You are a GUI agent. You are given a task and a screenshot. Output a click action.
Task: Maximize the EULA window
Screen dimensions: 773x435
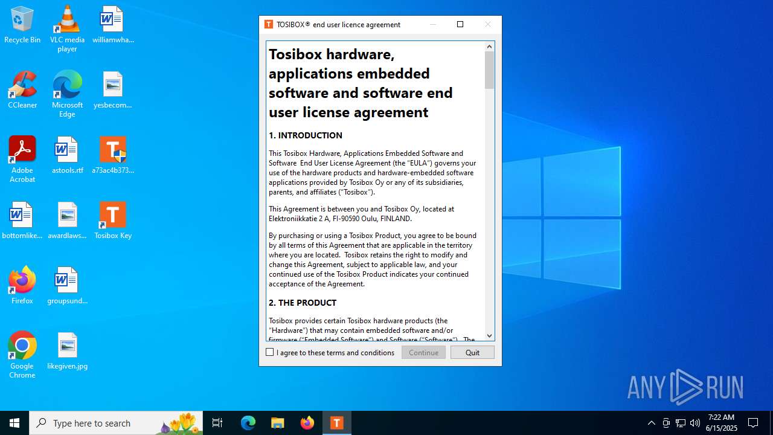[x=460, y=24]
